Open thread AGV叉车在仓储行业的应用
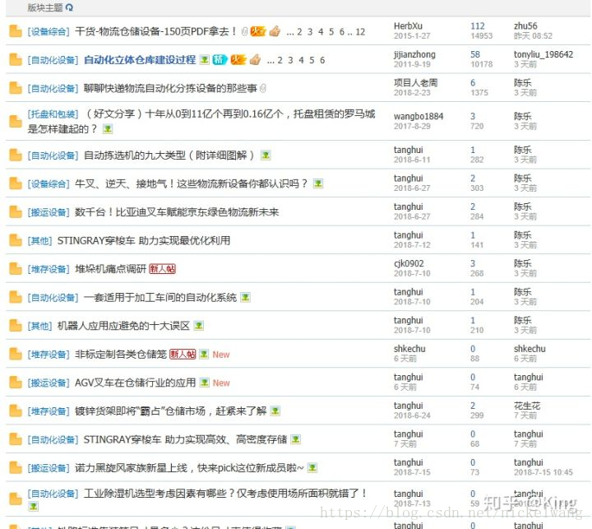 [x=135, y=383]
